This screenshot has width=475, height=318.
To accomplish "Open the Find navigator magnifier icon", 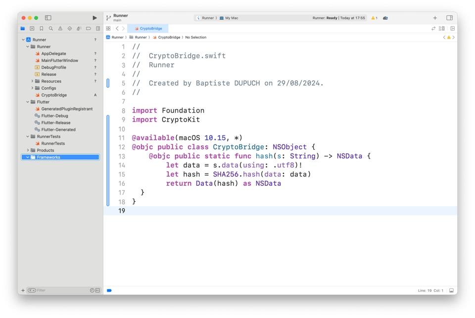I will tap(51, 29).
